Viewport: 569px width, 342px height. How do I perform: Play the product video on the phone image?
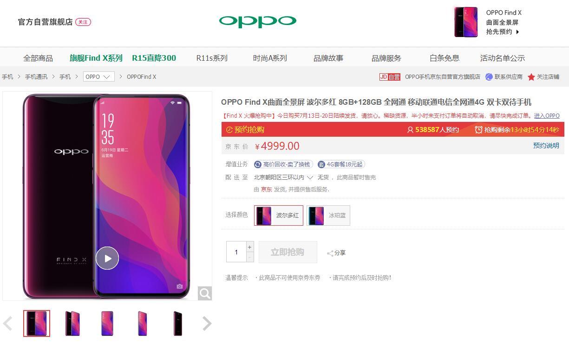coord(107,258)
